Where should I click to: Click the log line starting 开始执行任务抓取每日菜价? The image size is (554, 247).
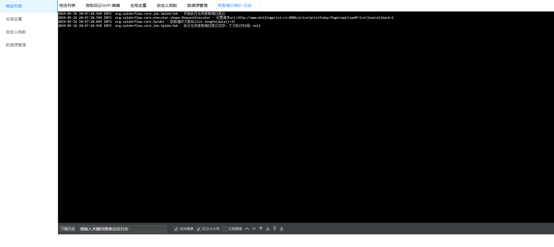click(142, 14)
